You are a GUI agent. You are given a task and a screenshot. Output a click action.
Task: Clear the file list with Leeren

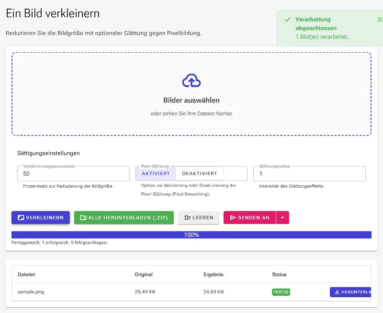[199, 218]
